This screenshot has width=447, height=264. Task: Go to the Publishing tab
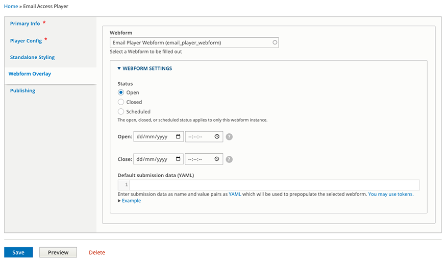click(22, 90)
